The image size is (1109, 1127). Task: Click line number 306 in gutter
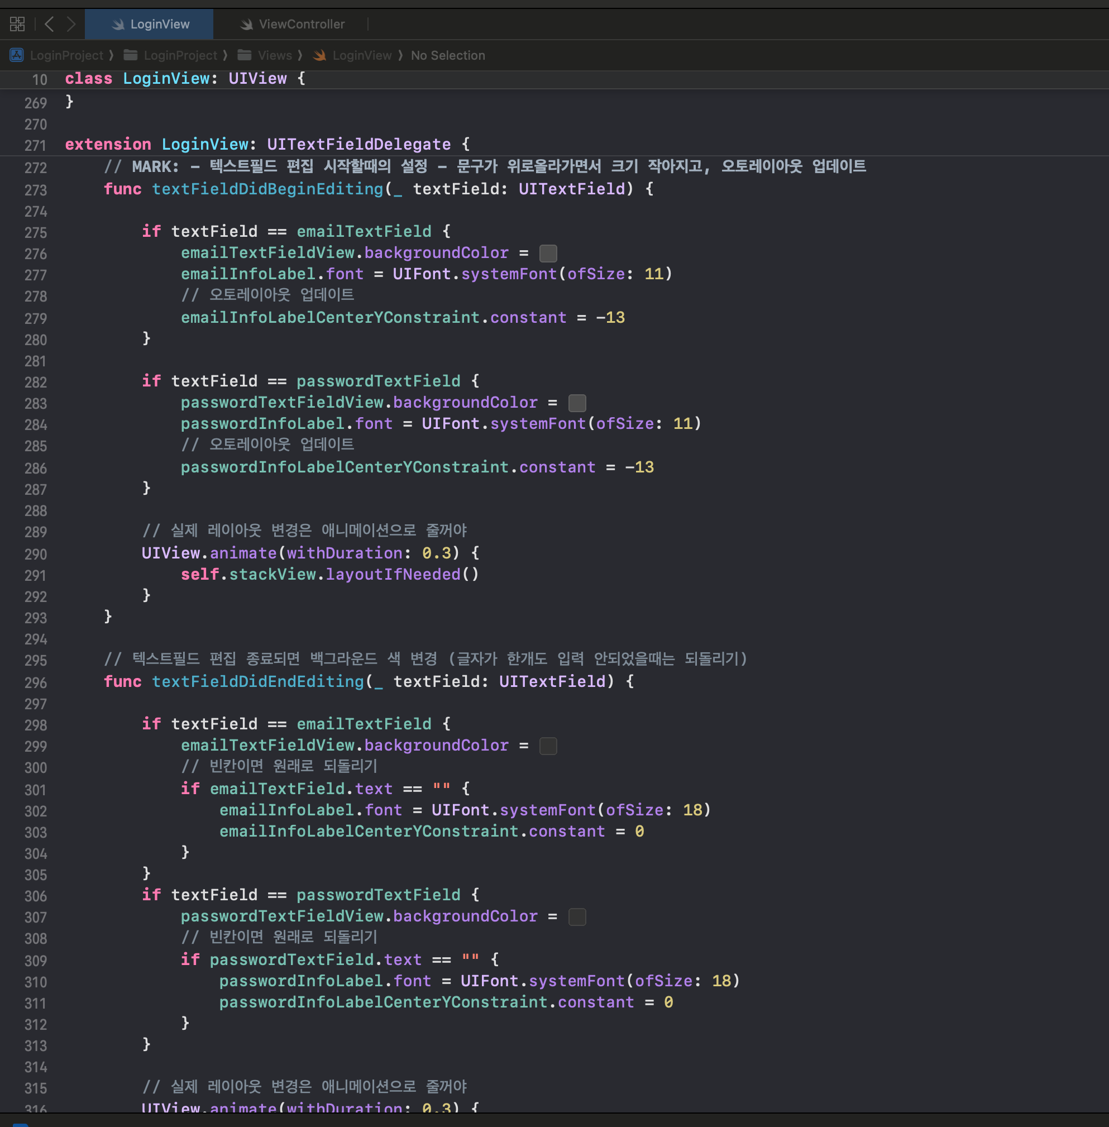tap(36, 896)
